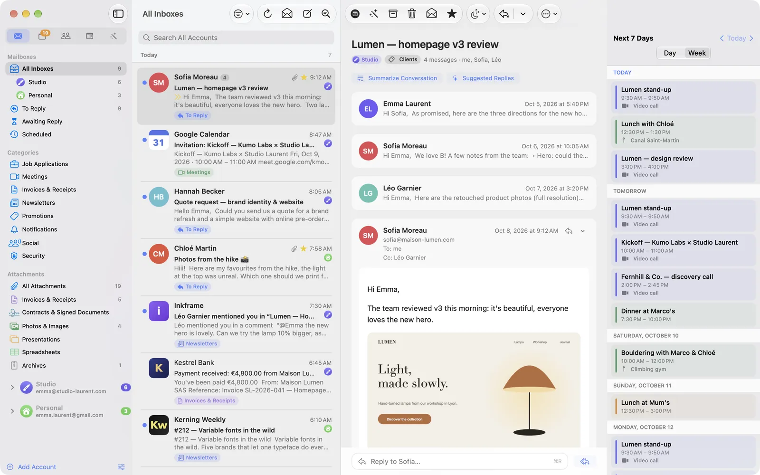This screenshot has height=475, width=760.
Task: Open the Lumen homepage image attachment
Action: (x=474, y=389)
